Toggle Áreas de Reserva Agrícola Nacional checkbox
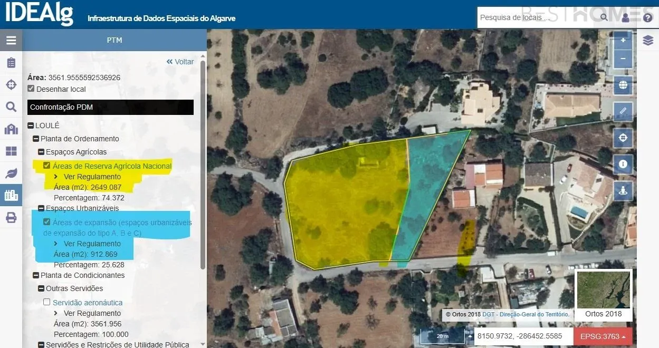659x348 pixels. 47,166
